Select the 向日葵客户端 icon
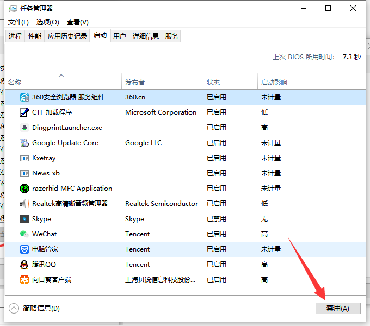Viewport: 370px width, 326px height. pyautogui.click(x=24, y=280)
